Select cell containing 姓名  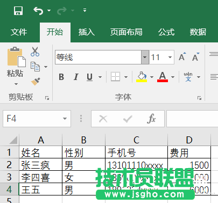(41, 153)
